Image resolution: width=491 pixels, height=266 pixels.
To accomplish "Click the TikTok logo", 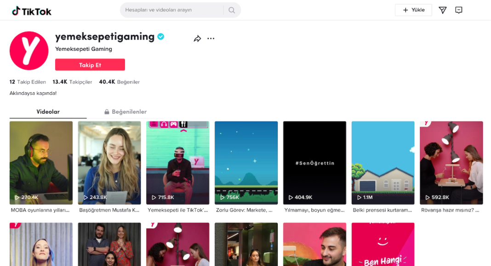I will pos(32,11).
